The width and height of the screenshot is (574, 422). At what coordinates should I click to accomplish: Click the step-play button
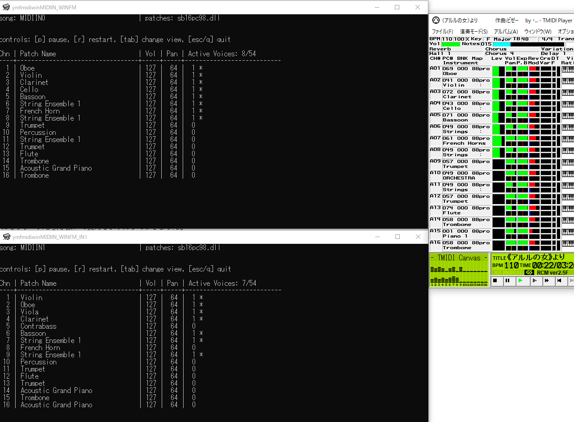(x=534, y=280)
